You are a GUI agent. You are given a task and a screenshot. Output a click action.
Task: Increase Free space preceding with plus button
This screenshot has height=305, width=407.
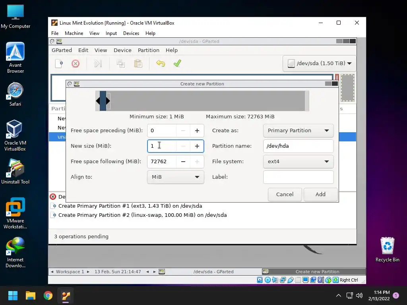point(197,130)
